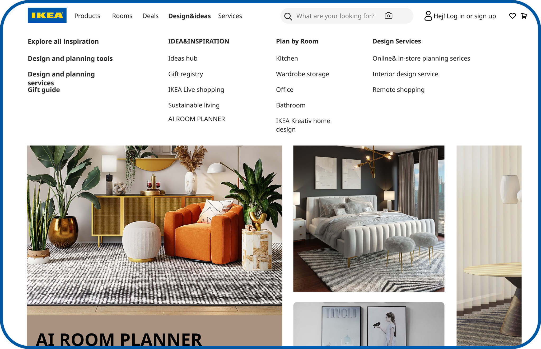Open Remote shopping
The width and height of the screenshot is (541, 349).
pos(398,90)
